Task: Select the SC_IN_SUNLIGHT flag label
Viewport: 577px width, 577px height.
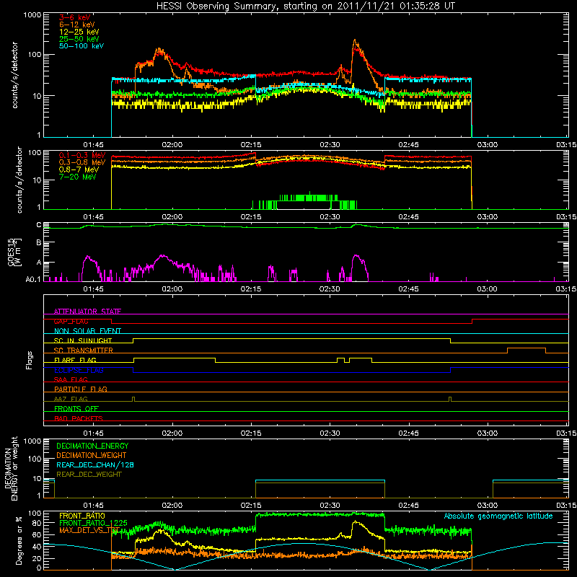Action: (x=83, y=340)
